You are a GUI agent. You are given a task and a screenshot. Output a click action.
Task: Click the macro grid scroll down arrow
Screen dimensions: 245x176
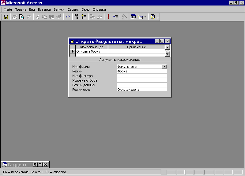pyautogui.click(x=167, y=54)
